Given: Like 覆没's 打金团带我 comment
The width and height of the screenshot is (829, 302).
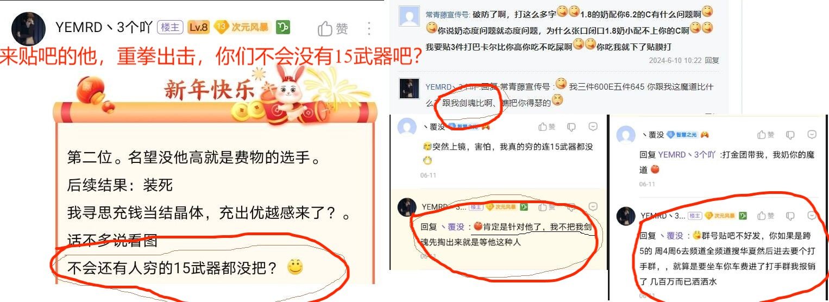Looking at the screenshot, I should (766, 135).
